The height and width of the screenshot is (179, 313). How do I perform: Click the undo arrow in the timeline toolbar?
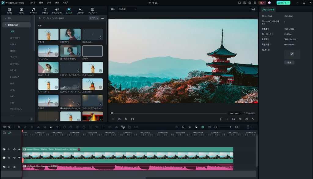19,127
